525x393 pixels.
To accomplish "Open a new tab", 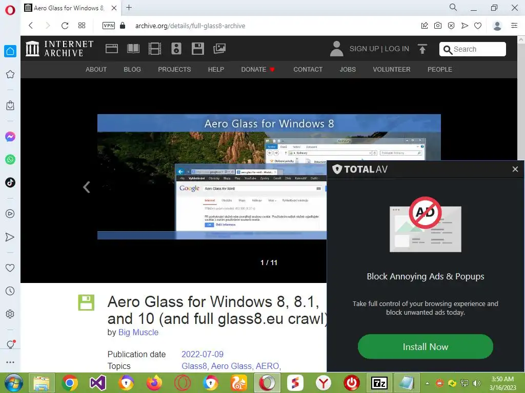I will tap(129, 7).
